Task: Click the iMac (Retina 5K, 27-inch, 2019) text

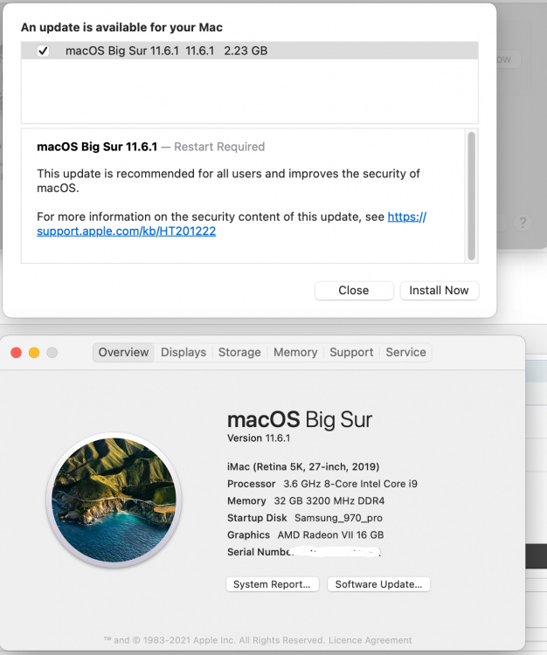Action: tap(303, 466)
